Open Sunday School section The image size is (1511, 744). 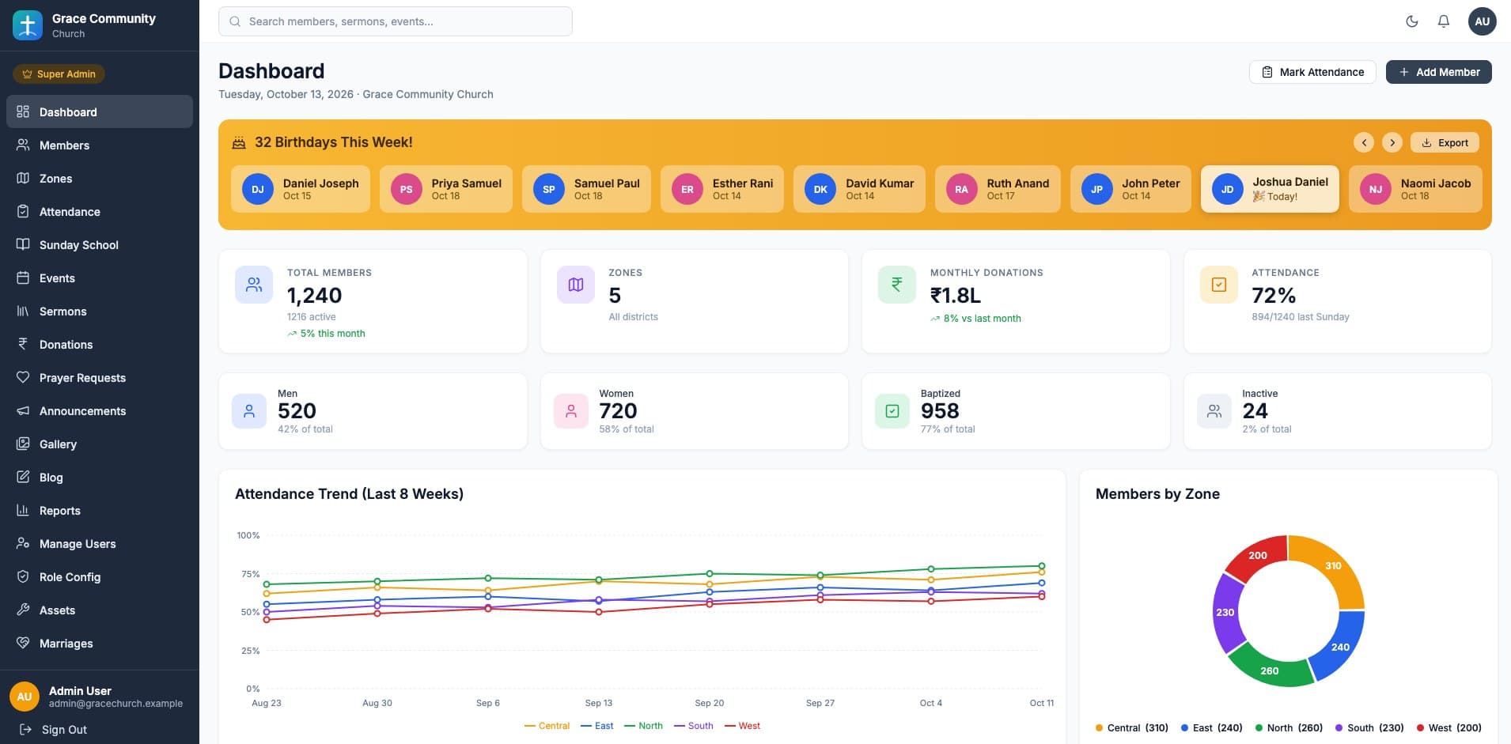click(x=100, y=245)
